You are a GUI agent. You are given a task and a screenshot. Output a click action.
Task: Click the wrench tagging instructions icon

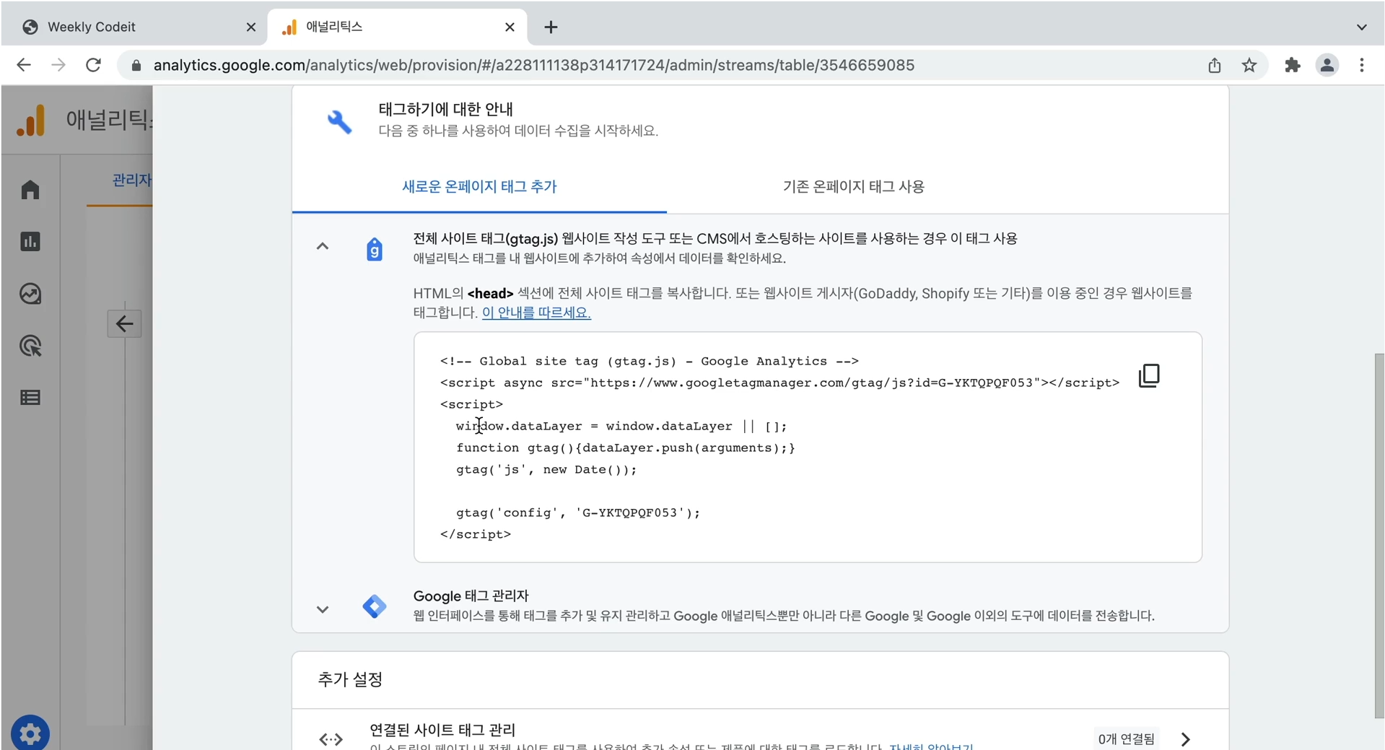339,121
